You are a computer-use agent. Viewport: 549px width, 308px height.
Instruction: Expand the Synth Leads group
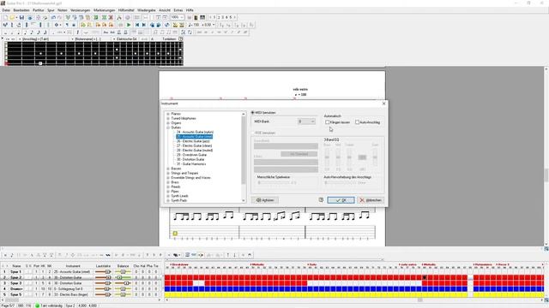coord(168,196)
